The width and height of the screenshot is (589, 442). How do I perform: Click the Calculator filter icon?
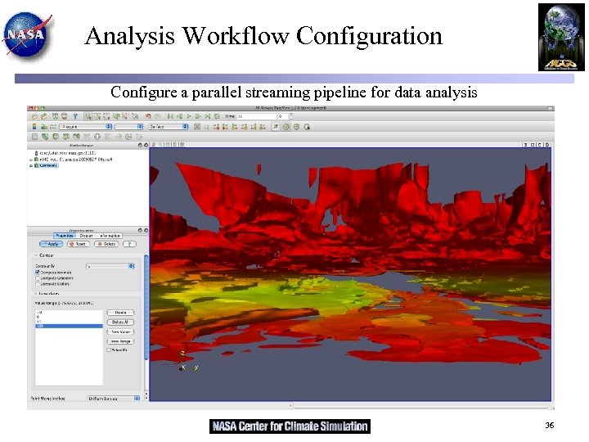pos(34,137)
